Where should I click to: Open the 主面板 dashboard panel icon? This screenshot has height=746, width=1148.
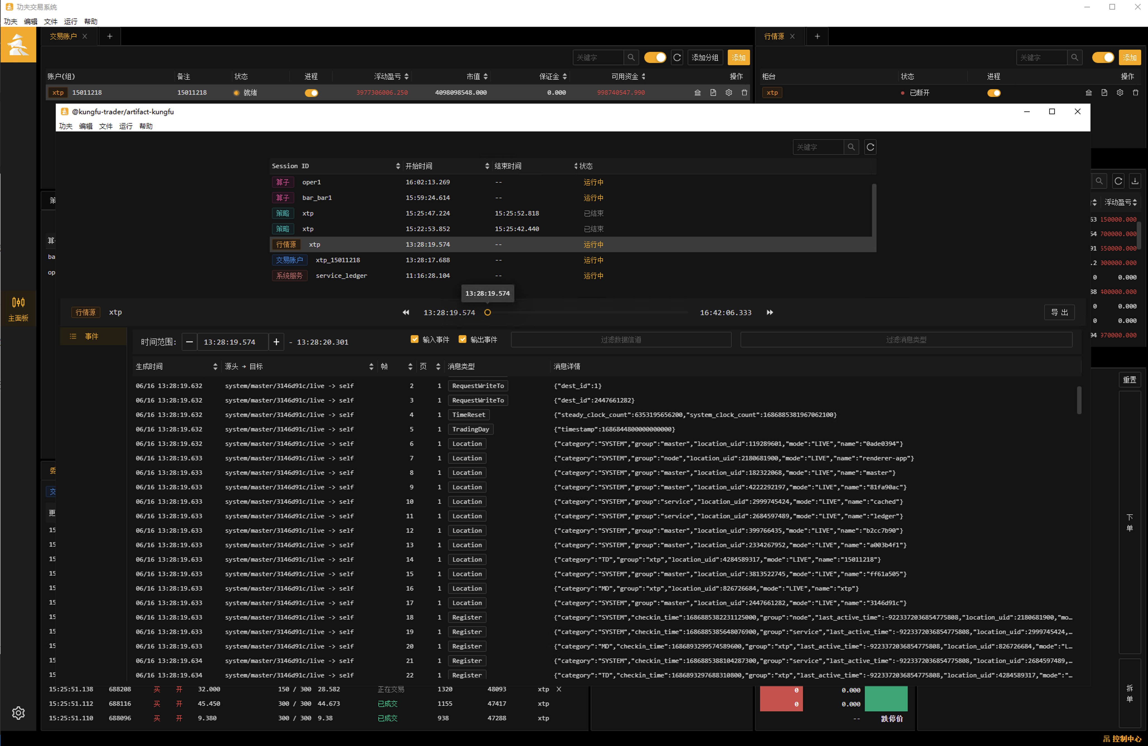click(x=18, y=308)
